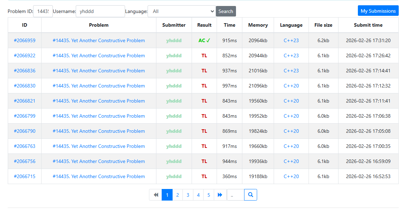Open My Submissions
The height and width of the screenshot is (209, 410).
(x=378, y=11)
